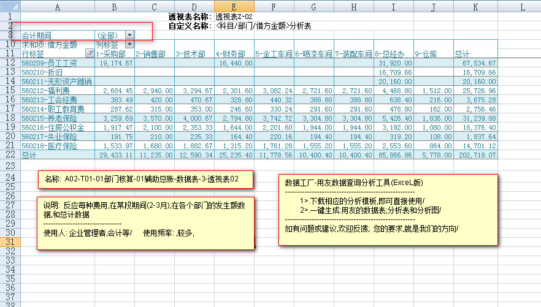This screenshot has width=541, height=307.
Task: Open the 会计期间 (全部) filter dropdown
Action: pyautogui.click(x=129, y=36)
